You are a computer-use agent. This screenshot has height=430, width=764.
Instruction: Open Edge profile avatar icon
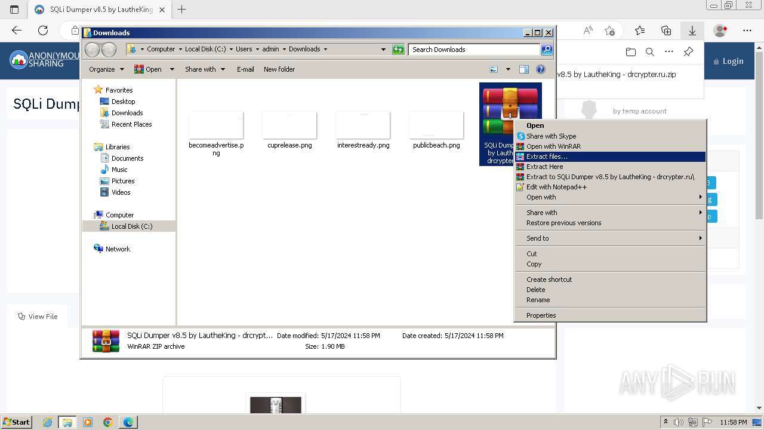(x=720, y=30)
